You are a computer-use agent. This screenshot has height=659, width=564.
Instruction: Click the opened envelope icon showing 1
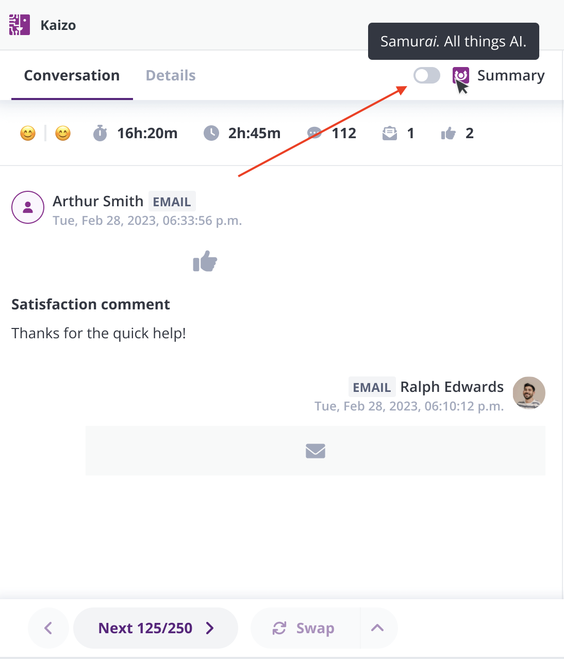pos(390,133)
